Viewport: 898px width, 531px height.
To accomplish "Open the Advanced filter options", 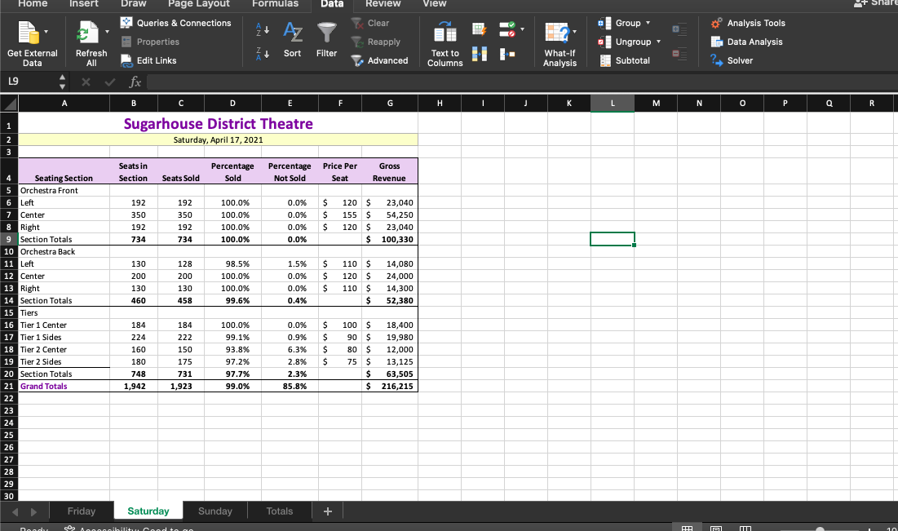I will (x=380, y=60).
